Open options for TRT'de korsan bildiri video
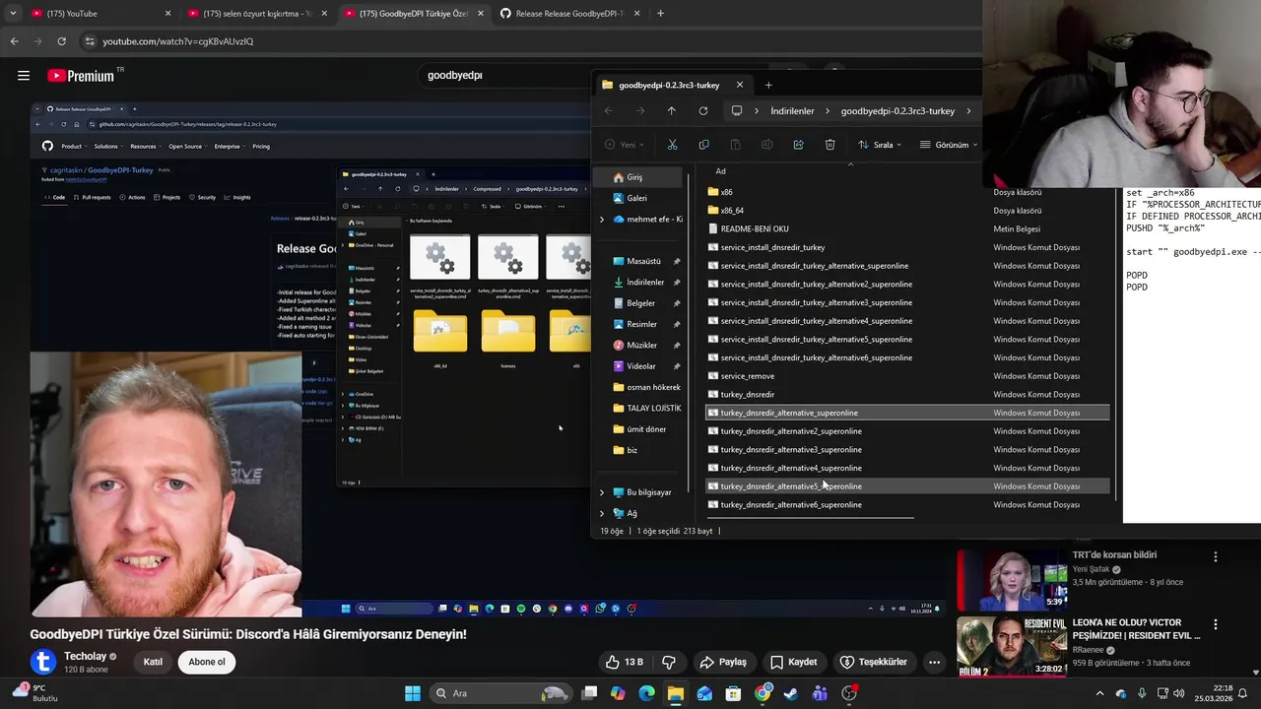This screenshot has width=1261, height=709. 1215,556
